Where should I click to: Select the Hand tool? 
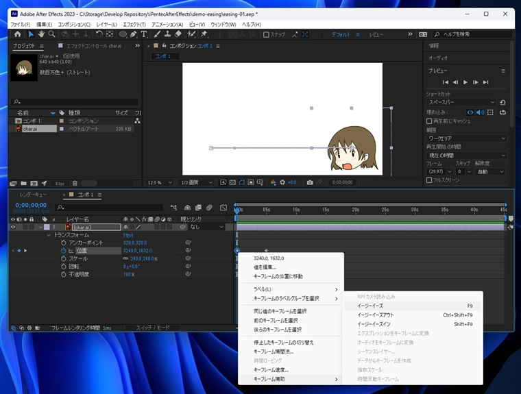(x=41, y=34)
